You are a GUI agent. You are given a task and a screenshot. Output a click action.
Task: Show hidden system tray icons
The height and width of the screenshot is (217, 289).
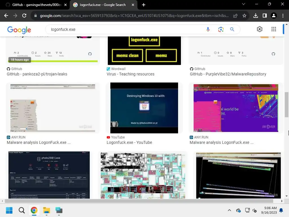coord(229,210)
